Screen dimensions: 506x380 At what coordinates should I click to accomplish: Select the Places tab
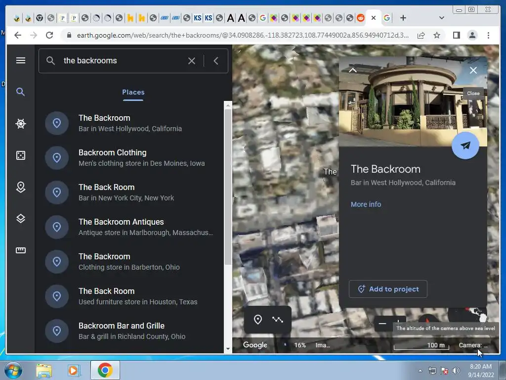click(x=133, y=92)
